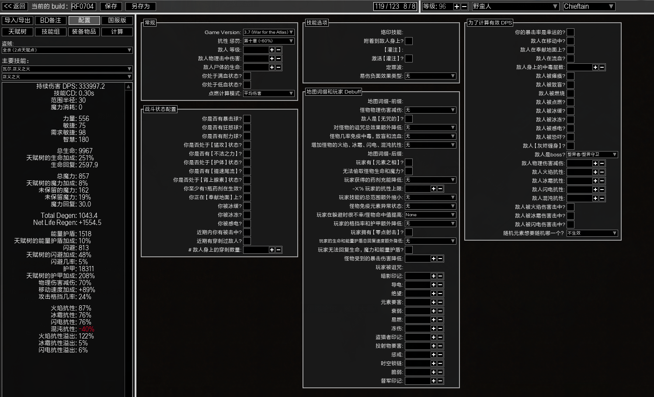Click the 保存 button
The width and height of the screenshot is (654, 397).
tap(111, 7)
